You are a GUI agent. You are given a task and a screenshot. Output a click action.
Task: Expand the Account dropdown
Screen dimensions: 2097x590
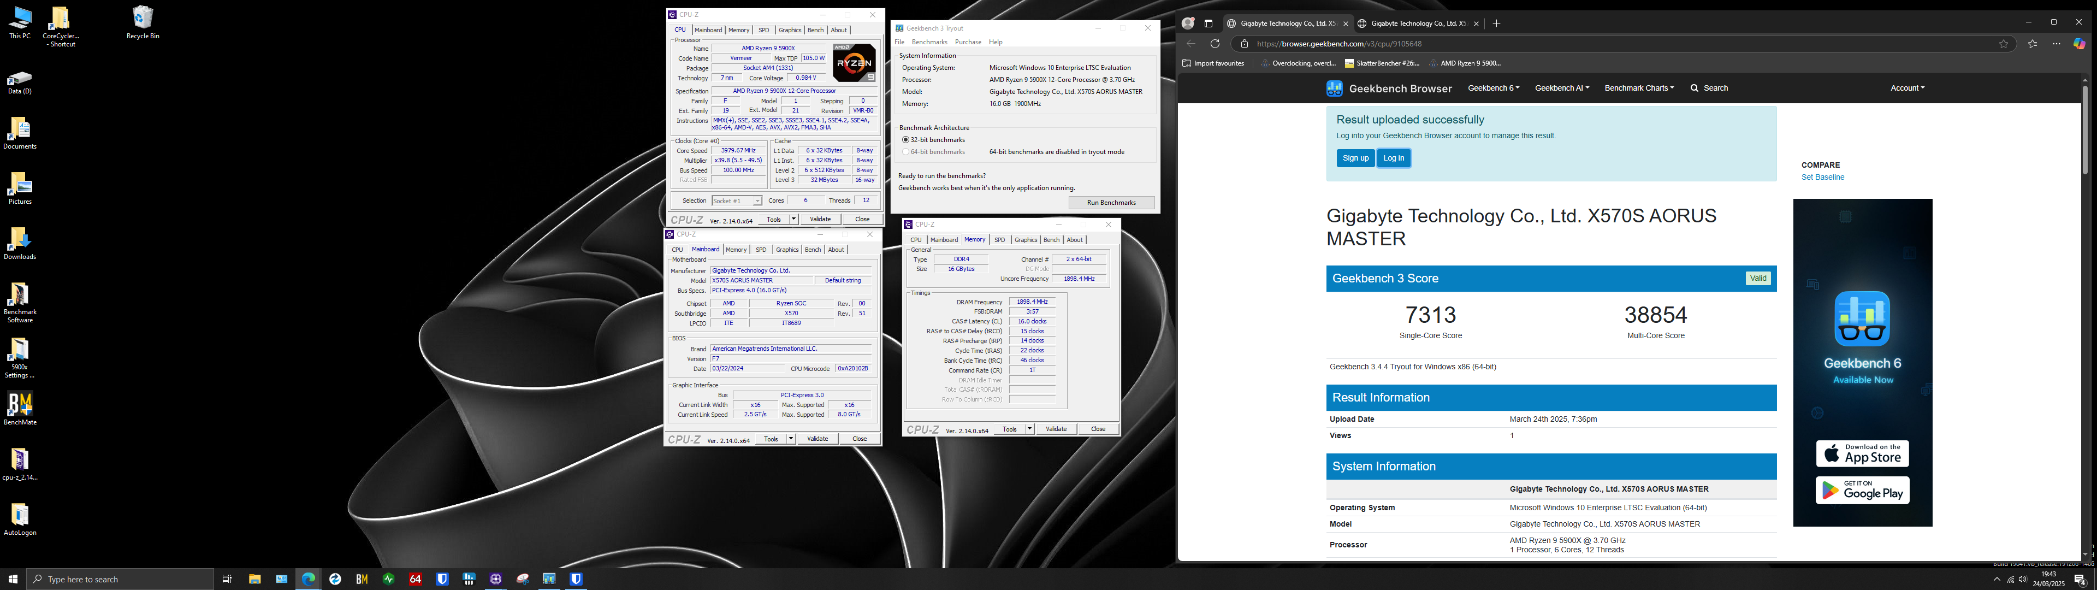tap(1908, 88)
